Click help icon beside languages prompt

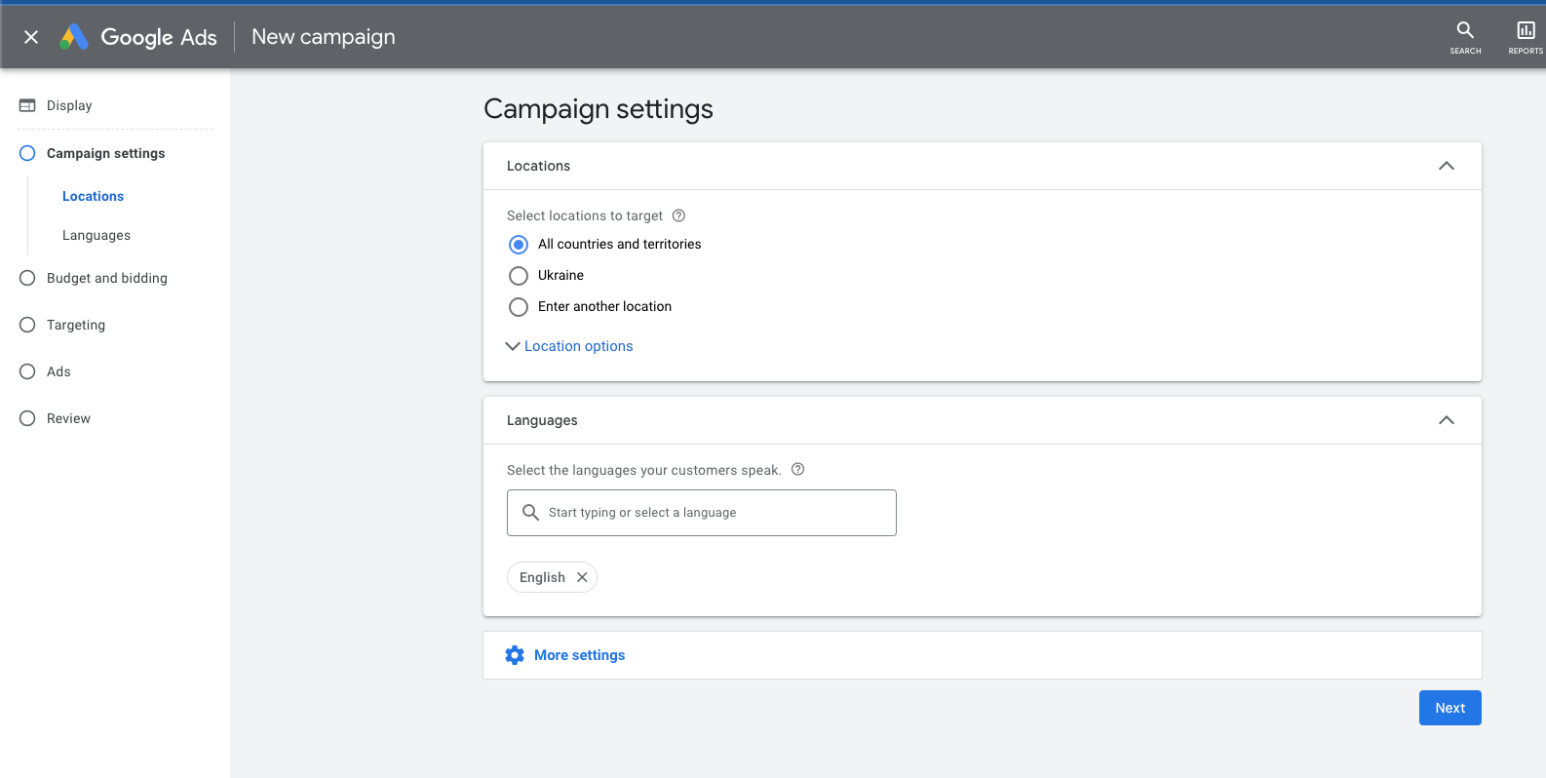coord(797,469)
